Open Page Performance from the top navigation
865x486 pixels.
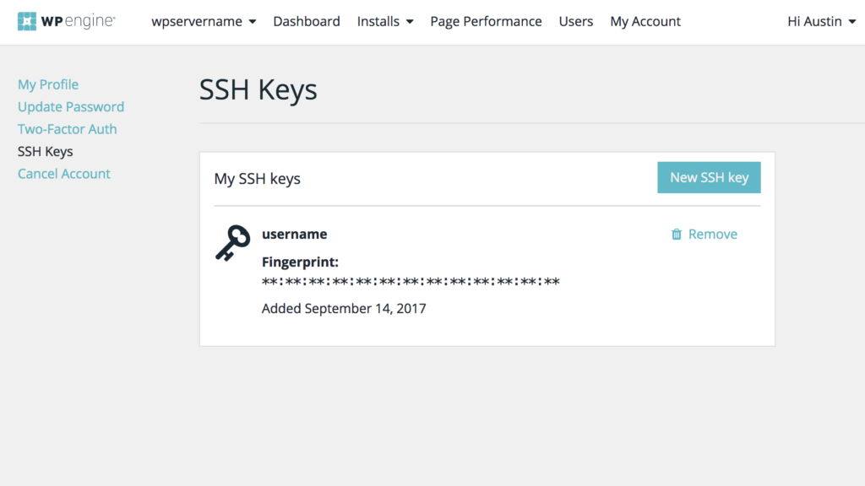(486, 21)
